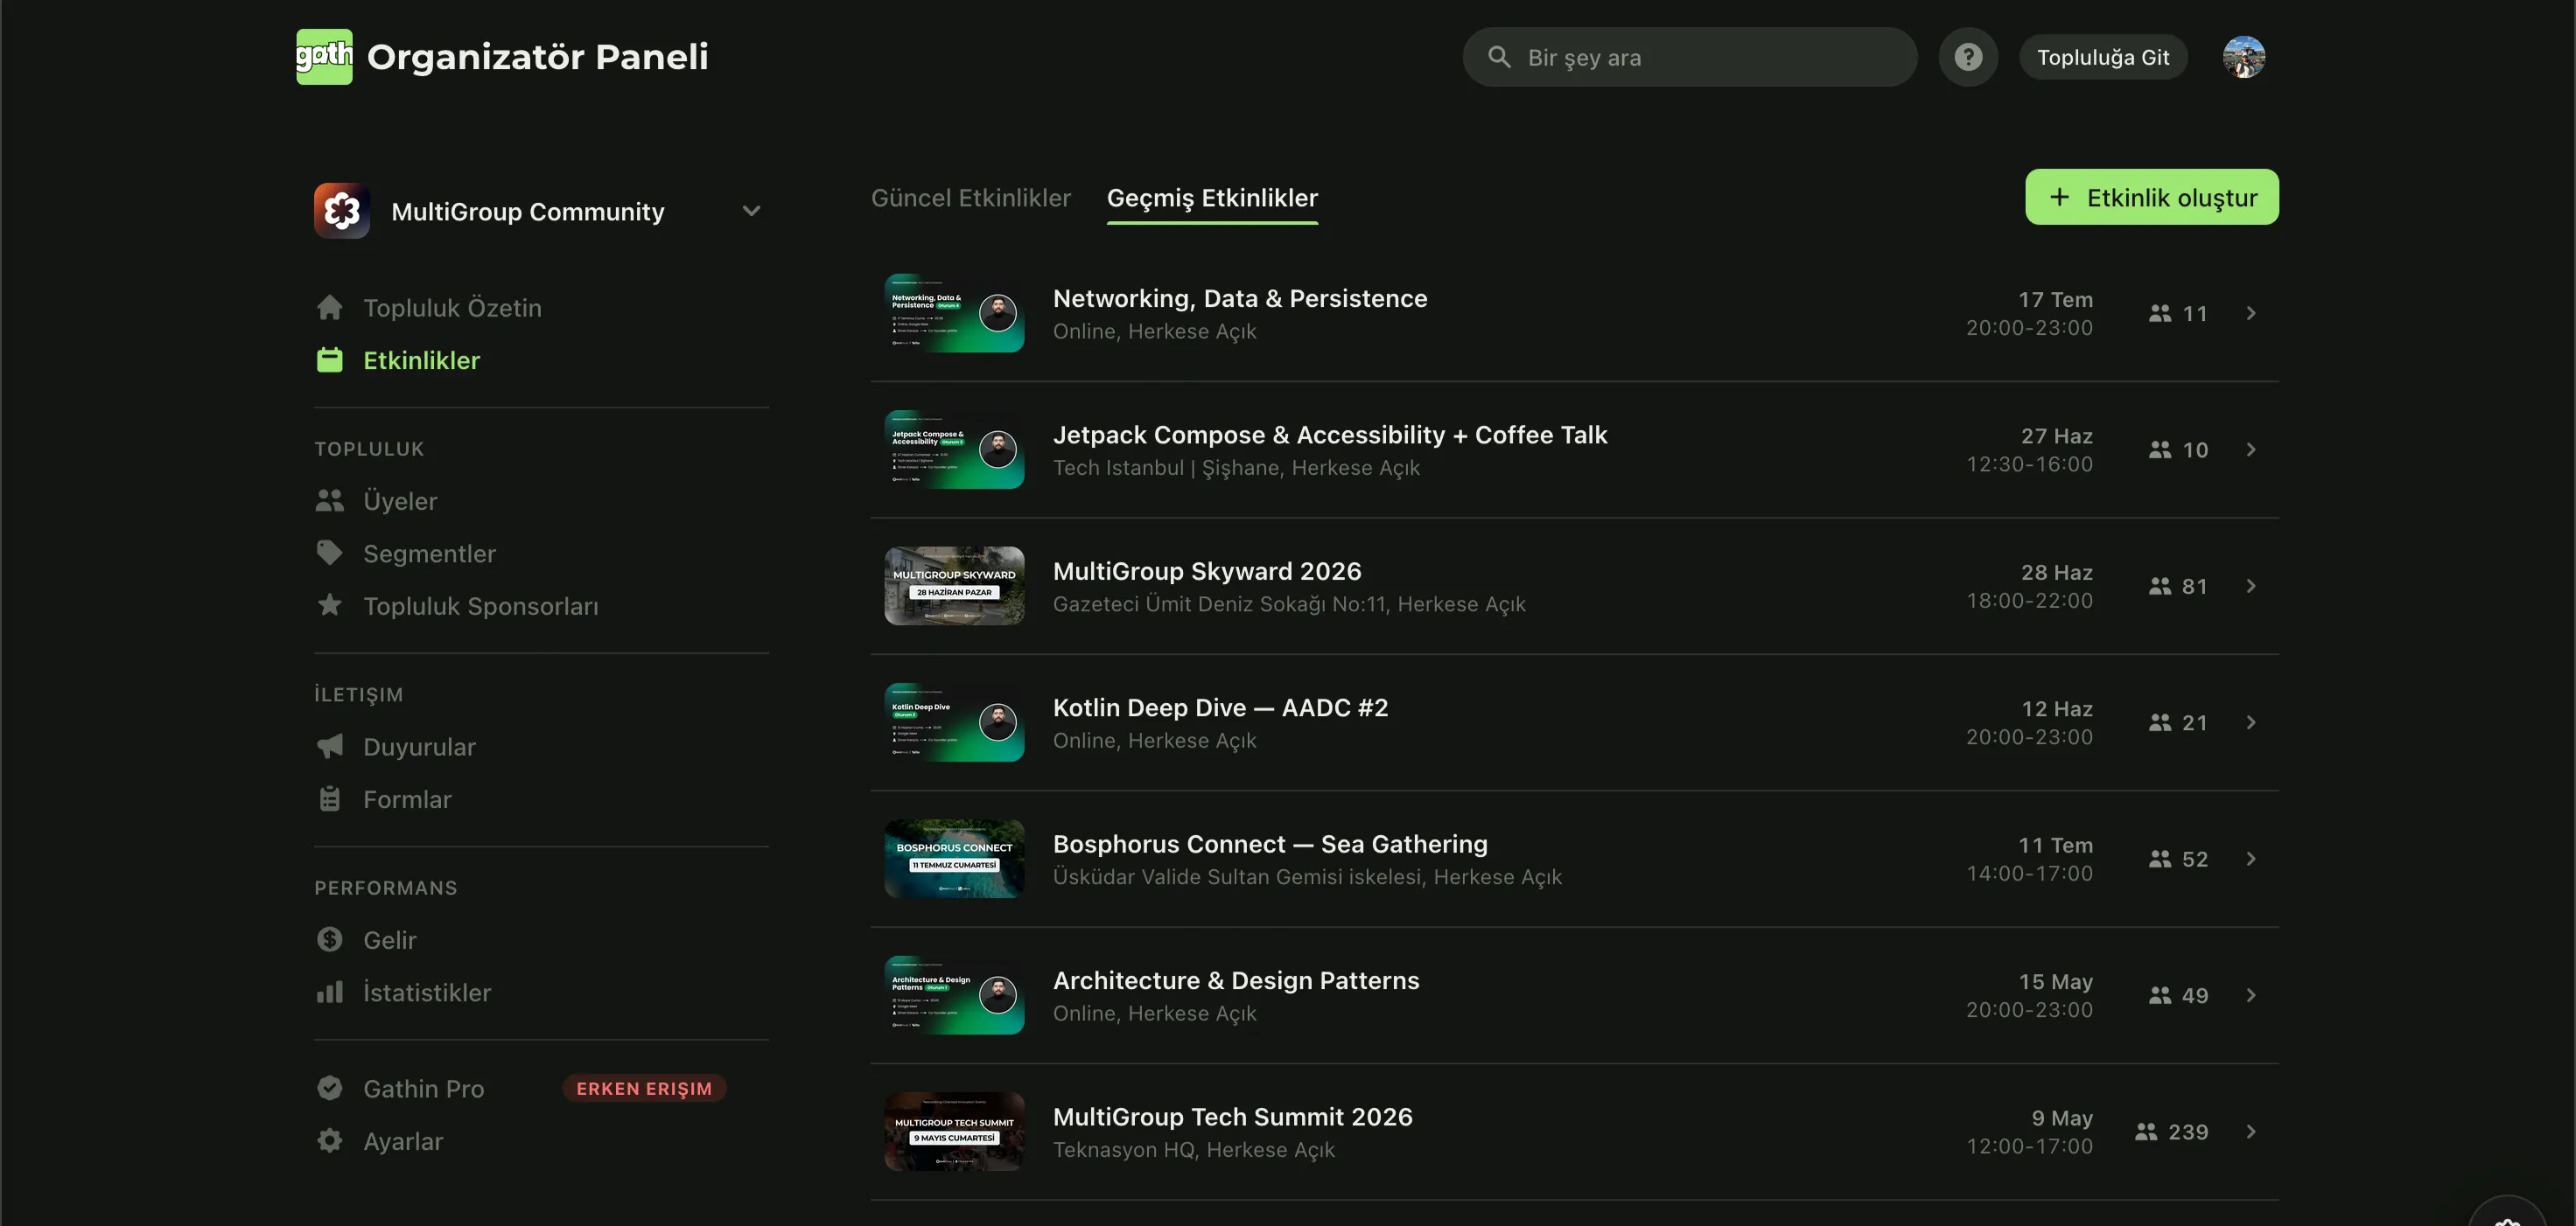
Task: Open the Bosphorus Connect event thumbnail
Action: (x=954, y=859)
